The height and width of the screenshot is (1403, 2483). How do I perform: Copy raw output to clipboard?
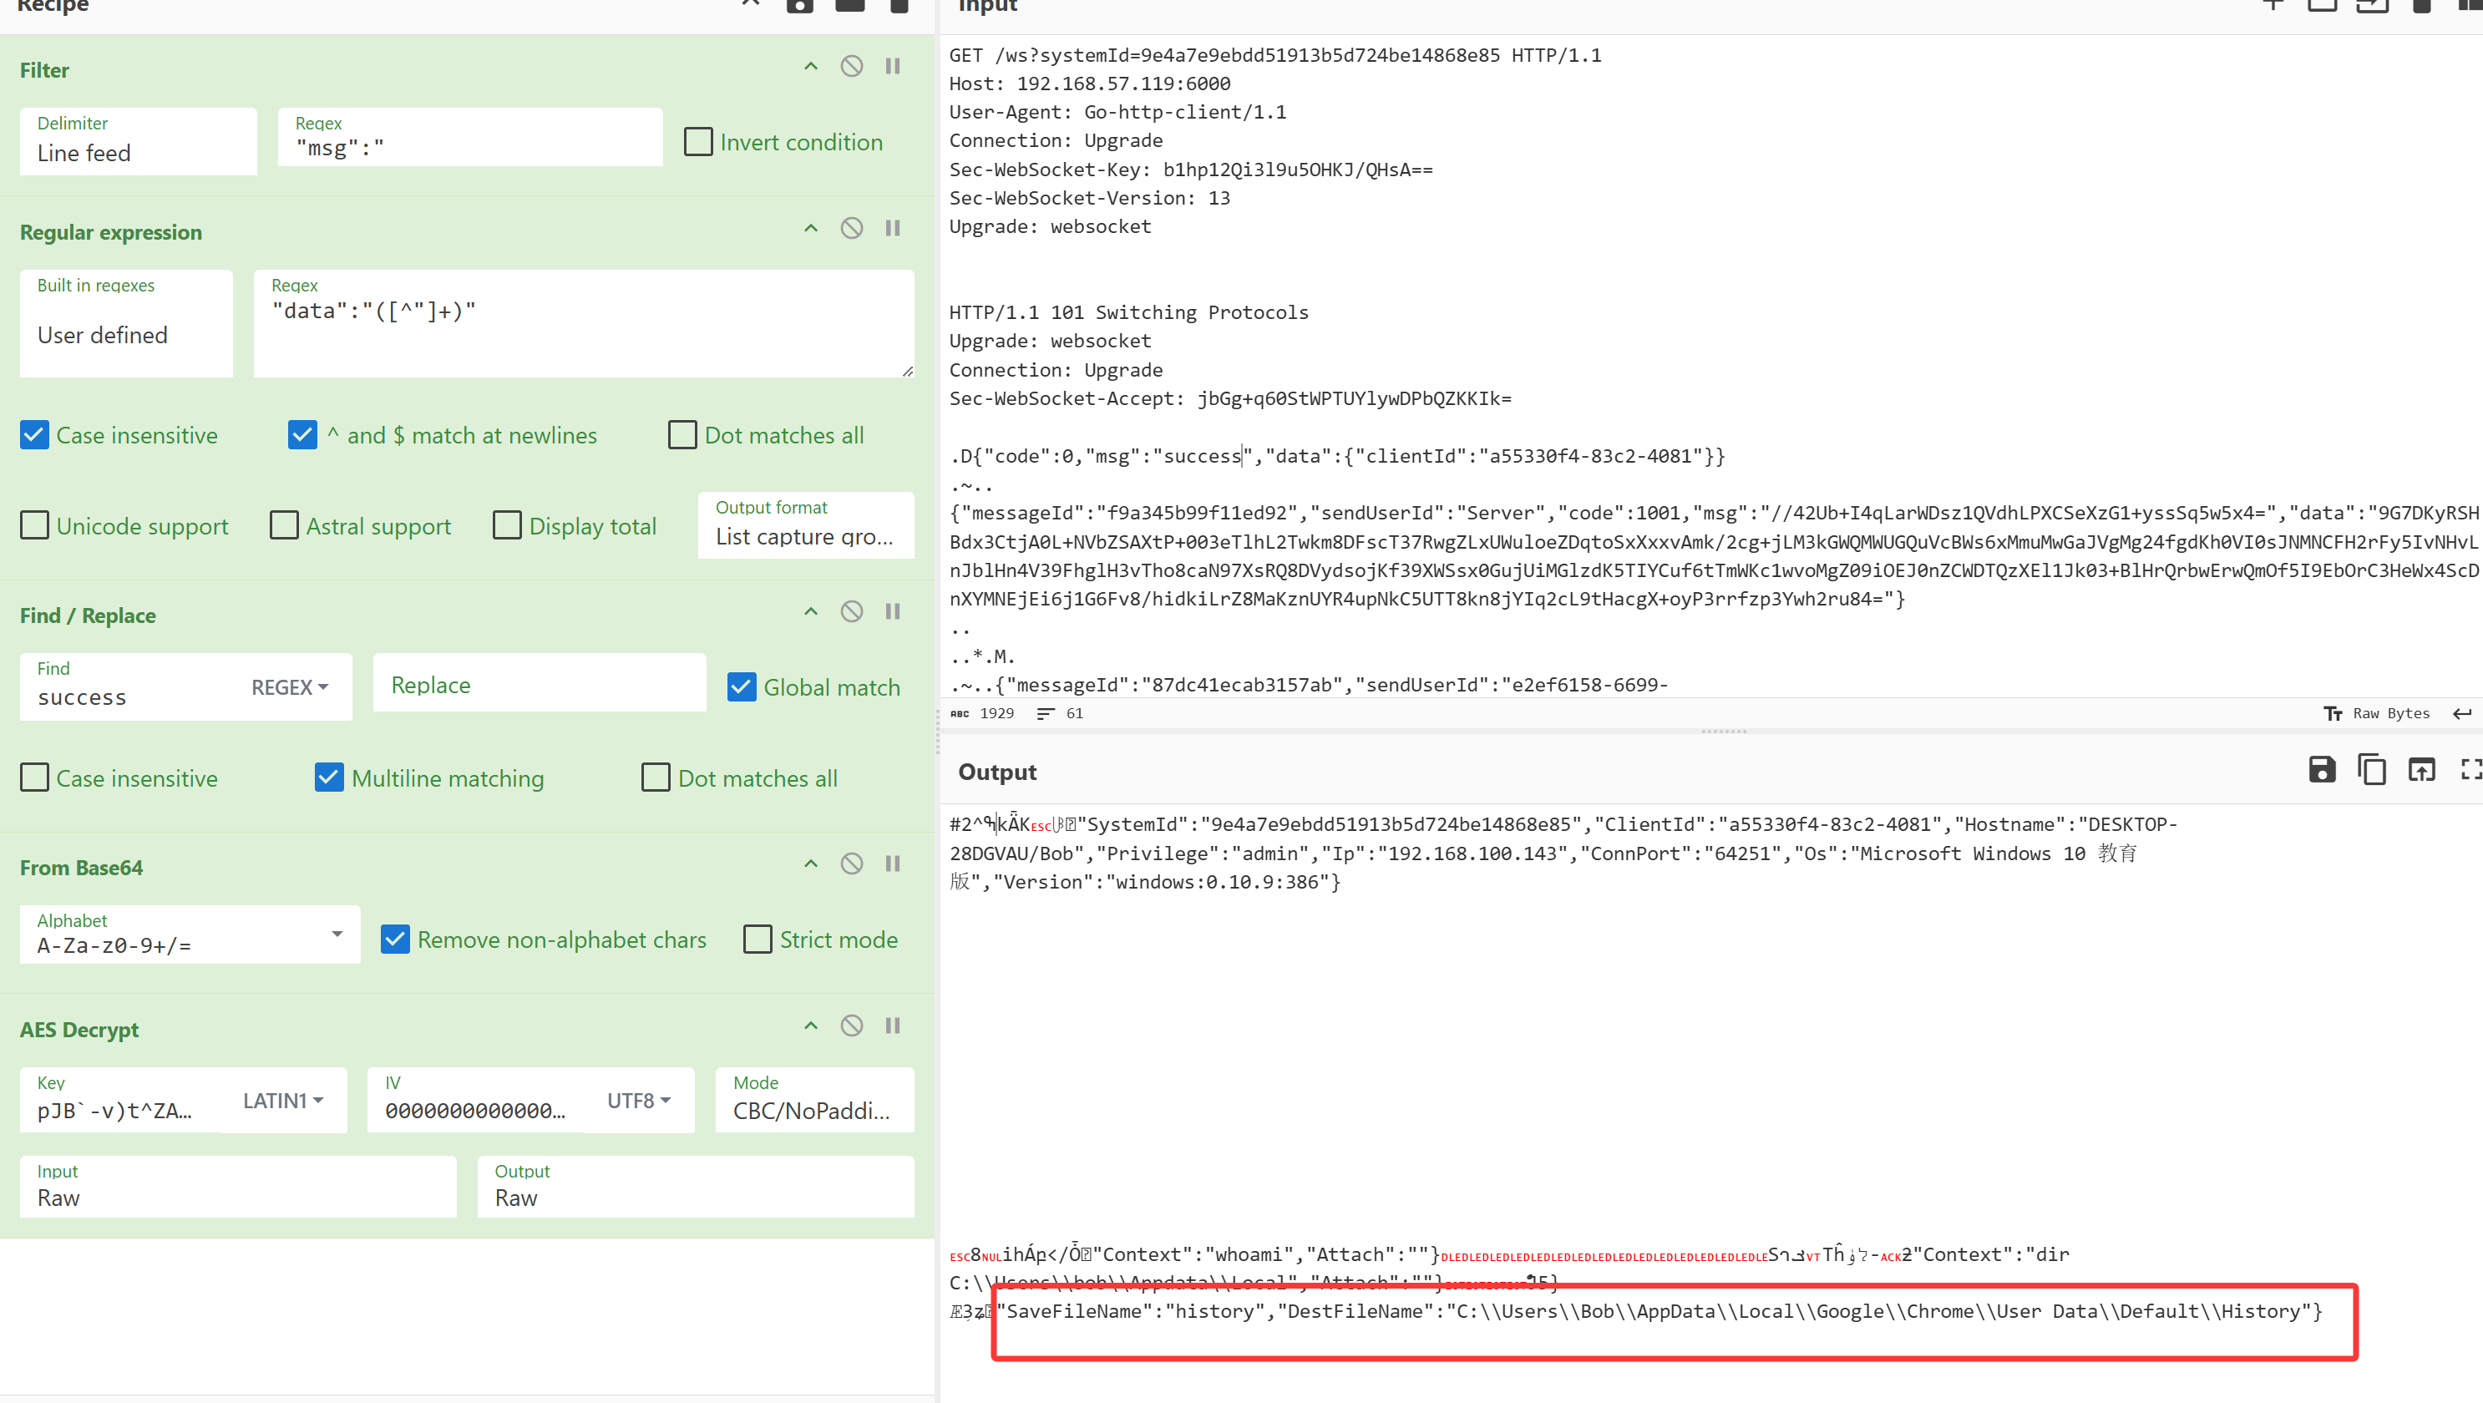[x=2371, y=770]
